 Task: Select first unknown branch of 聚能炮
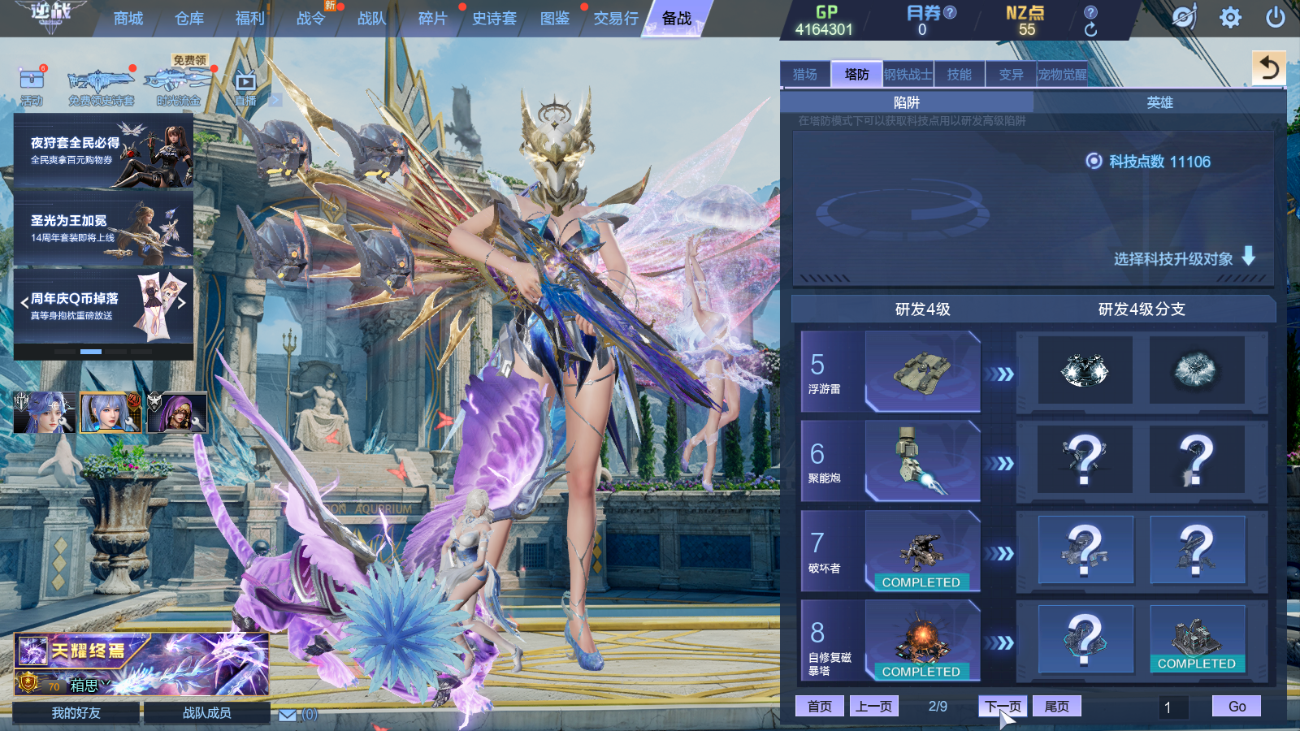1085,460
